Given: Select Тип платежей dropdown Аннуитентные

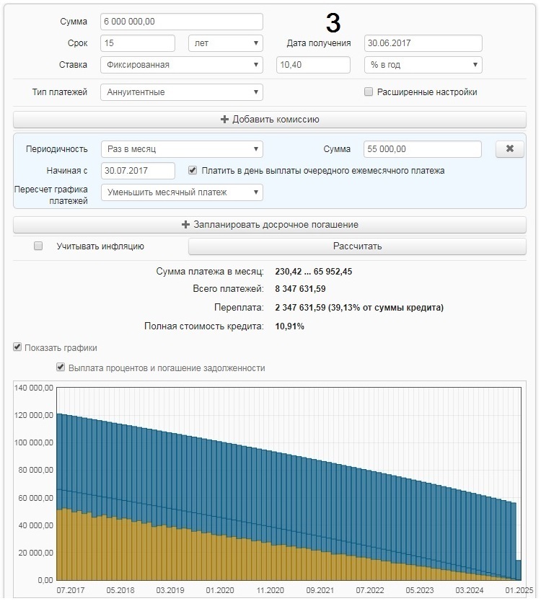Looking at the screenshot, I should click(x=181, y=92).
